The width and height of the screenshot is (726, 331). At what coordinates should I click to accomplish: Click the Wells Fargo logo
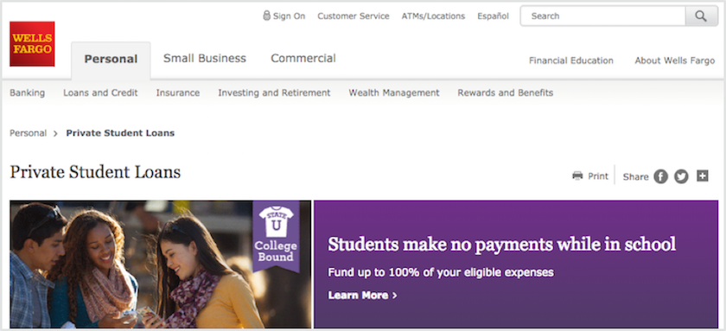(32, 44)
